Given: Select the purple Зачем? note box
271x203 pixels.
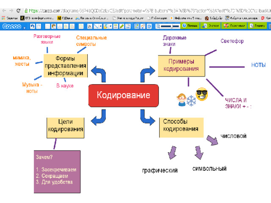Looking at the screenshot, I should (x=57, y=172).
